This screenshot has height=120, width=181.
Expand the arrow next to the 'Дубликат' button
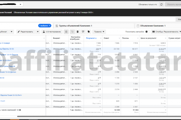[12, 32]
